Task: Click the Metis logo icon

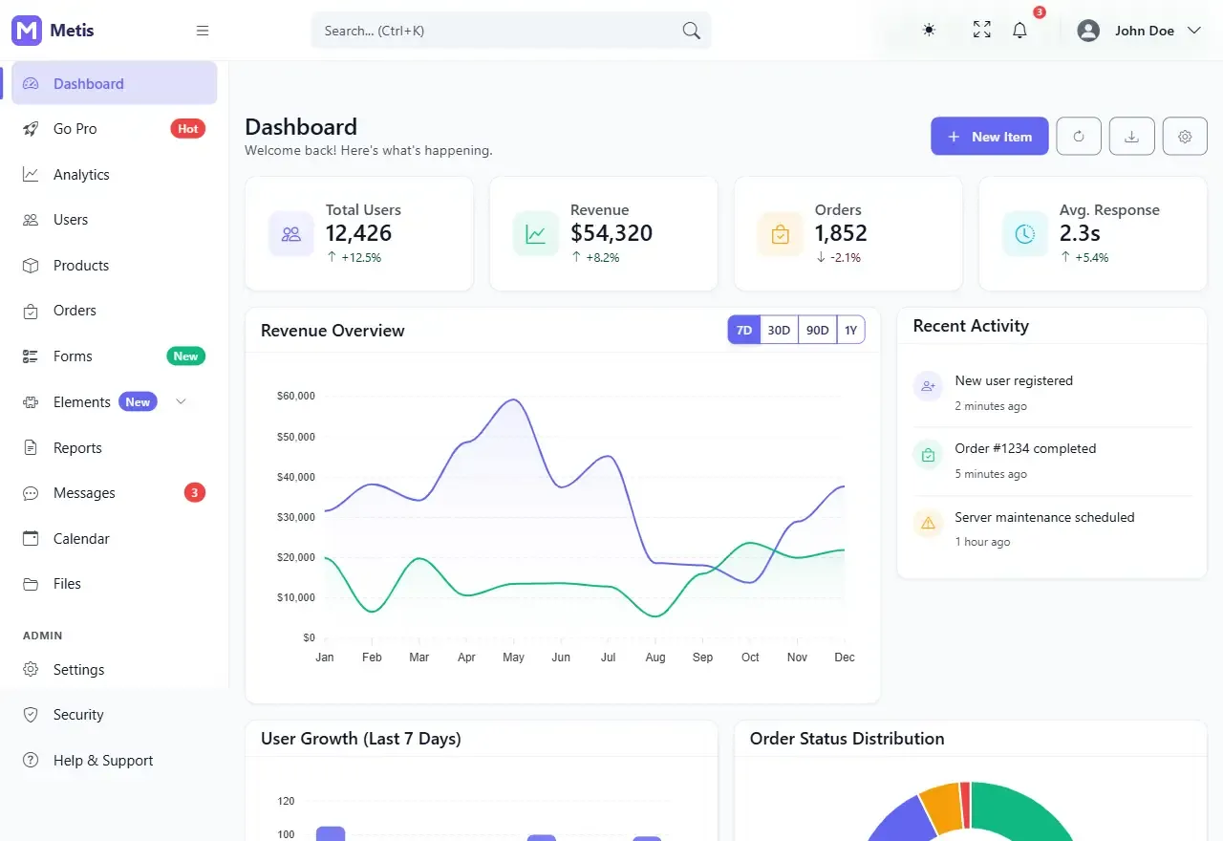Action: click(x=27, y=31)
